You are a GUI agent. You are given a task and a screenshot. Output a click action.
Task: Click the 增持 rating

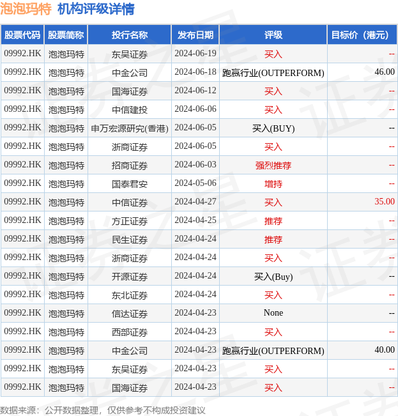(273, 184)
